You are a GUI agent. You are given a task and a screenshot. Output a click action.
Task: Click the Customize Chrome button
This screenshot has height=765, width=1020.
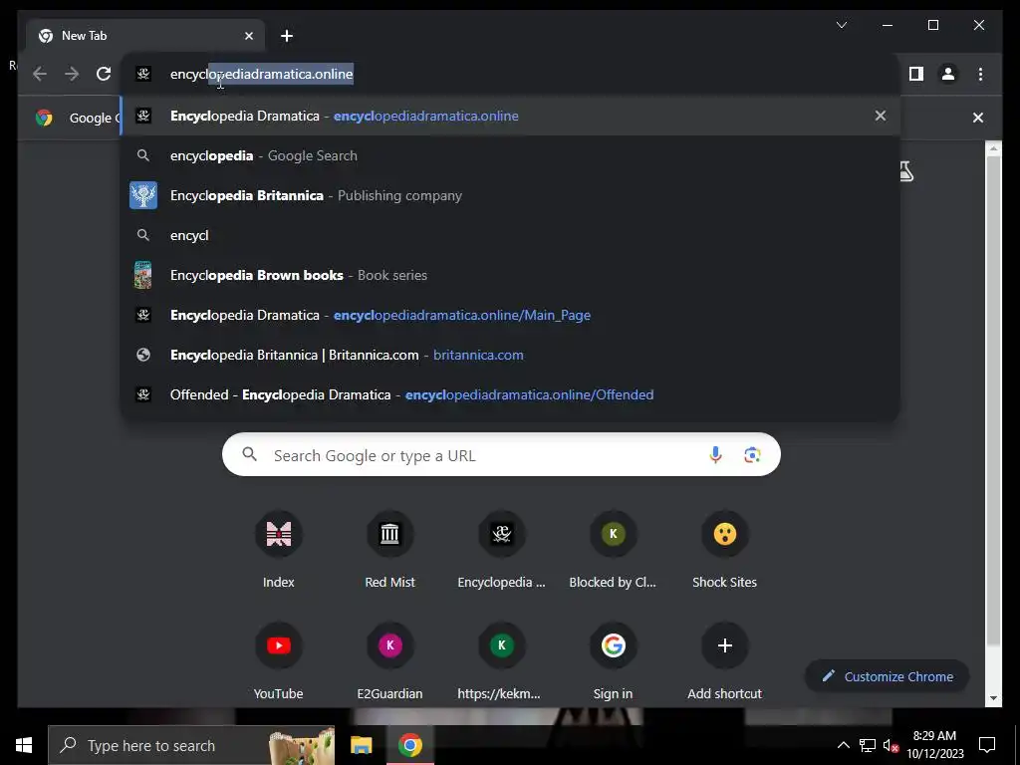(x=888, y=676)
